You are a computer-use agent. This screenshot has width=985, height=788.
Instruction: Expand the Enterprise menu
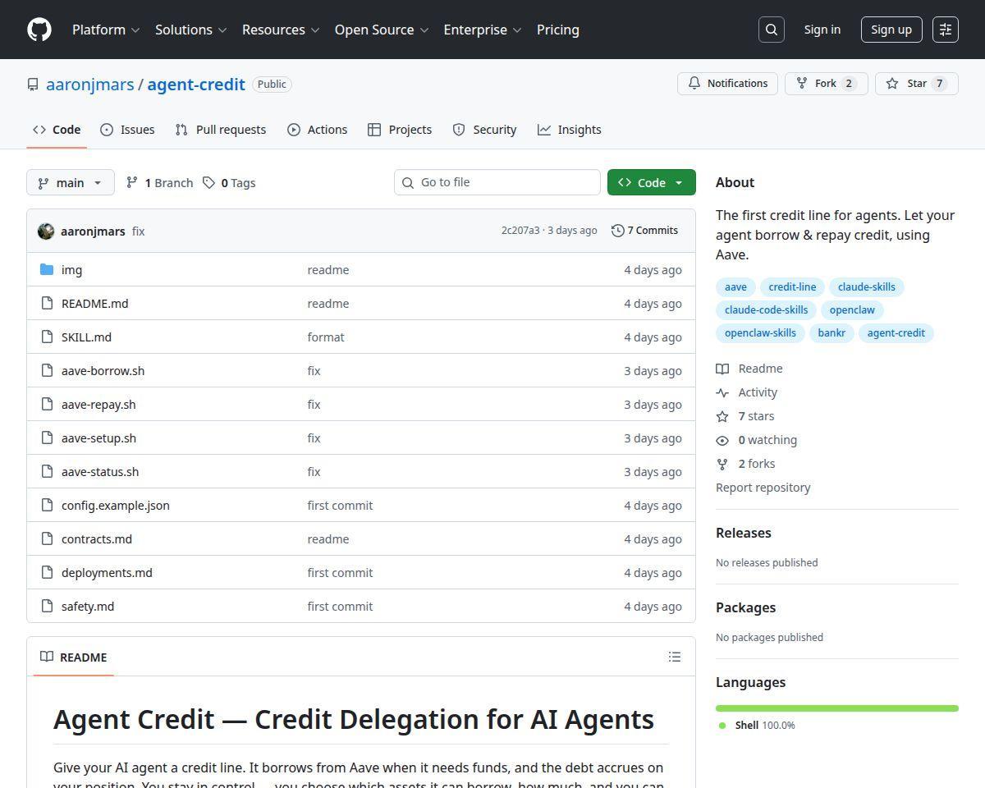pos(483,30)
